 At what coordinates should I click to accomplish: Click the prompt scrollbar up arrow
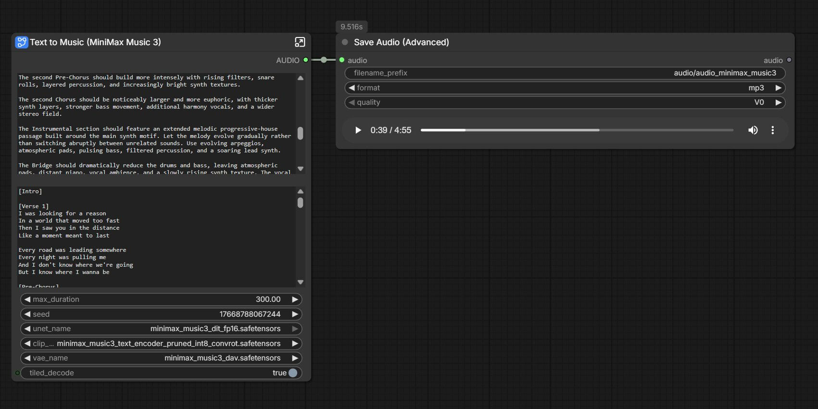pos(301,78)
